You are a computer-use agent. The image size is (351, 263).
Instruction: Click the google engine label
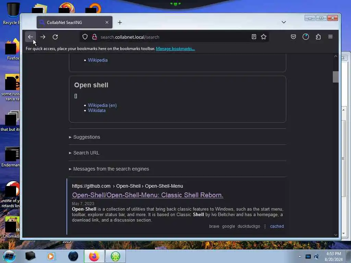point(229,226)
